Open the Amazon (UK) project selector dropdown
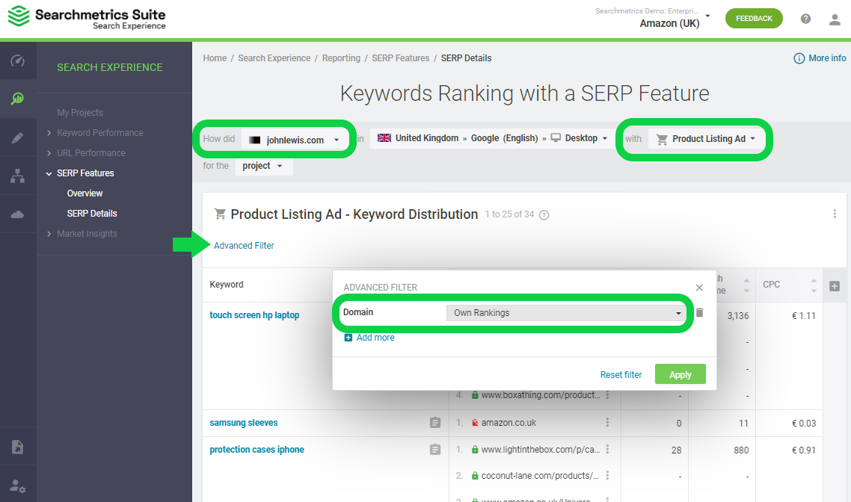Screen dimensions: 851x502 654,17
